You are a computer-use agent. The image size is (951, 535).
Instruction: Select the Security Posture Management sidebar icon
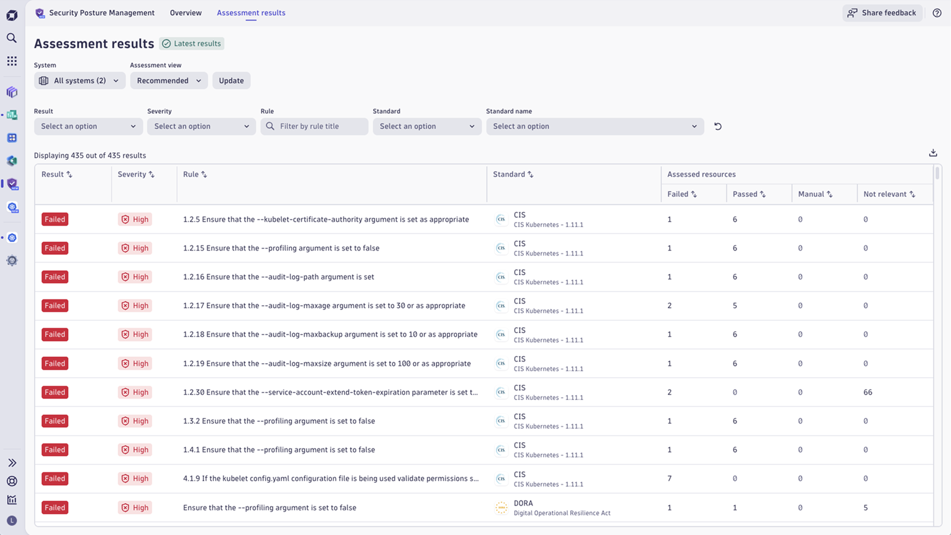click(12, 184)
